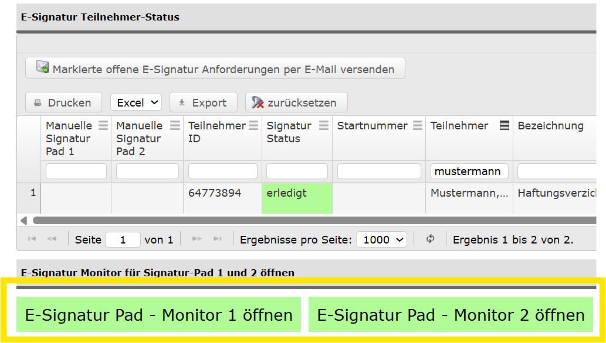Send marked E-Signatur requests by e-mail
The height and width of the screenshot is (343, 606).
(x=215, y=68)
